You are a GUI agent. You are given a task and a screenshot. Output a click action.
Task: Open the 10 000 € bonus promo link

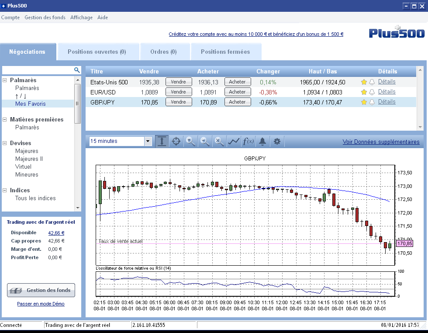(x=256, y=34)
